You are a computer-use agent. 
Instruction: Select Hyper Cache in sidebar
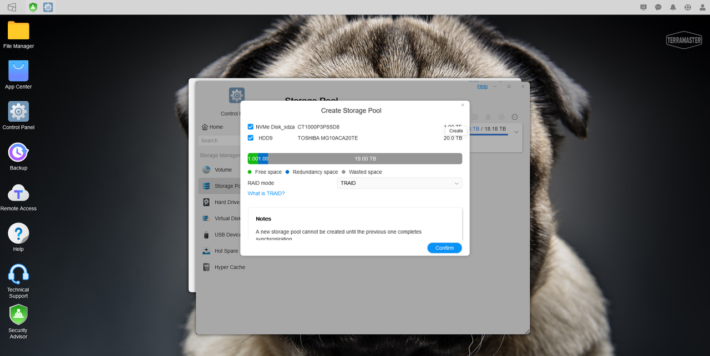[224, 267]
